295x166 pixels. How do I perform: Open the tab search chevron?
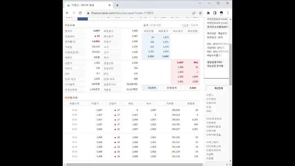(200, 3)
